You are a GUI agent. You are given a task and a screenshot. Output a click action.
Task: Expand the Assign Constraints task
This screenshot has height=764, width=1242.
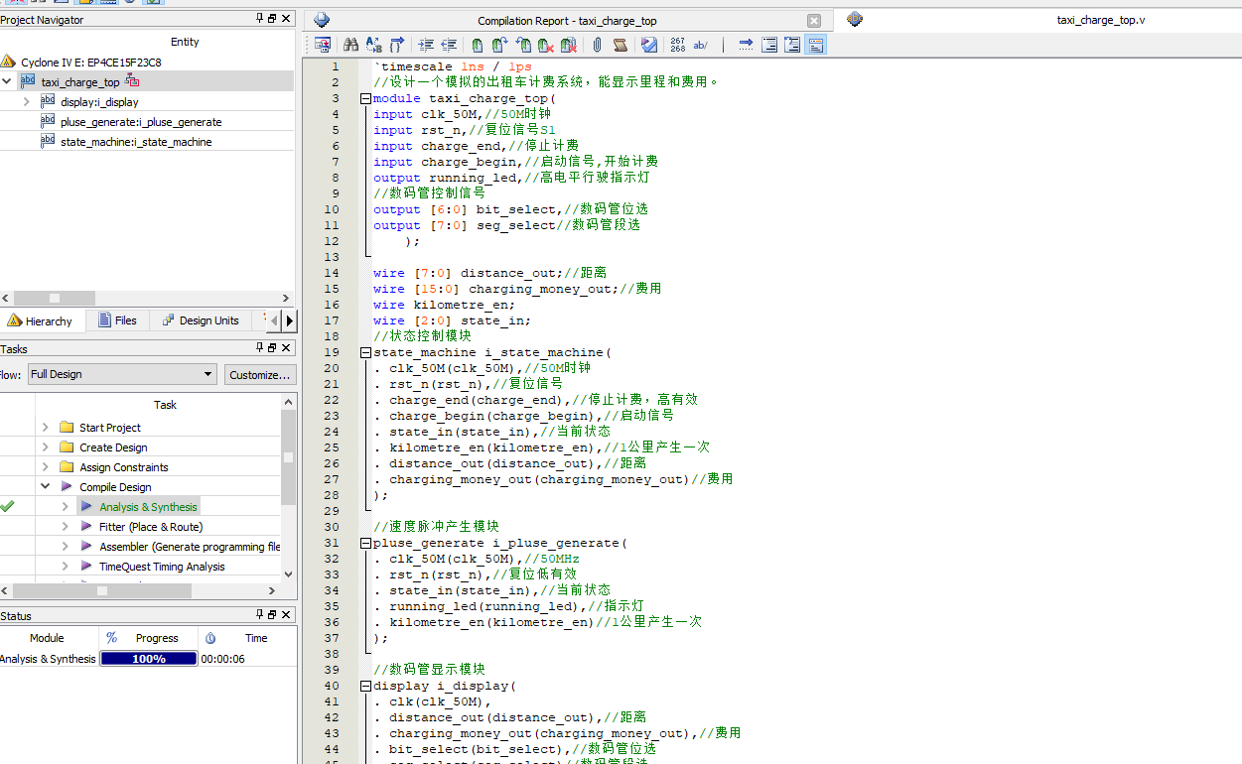tap(46, 467)
